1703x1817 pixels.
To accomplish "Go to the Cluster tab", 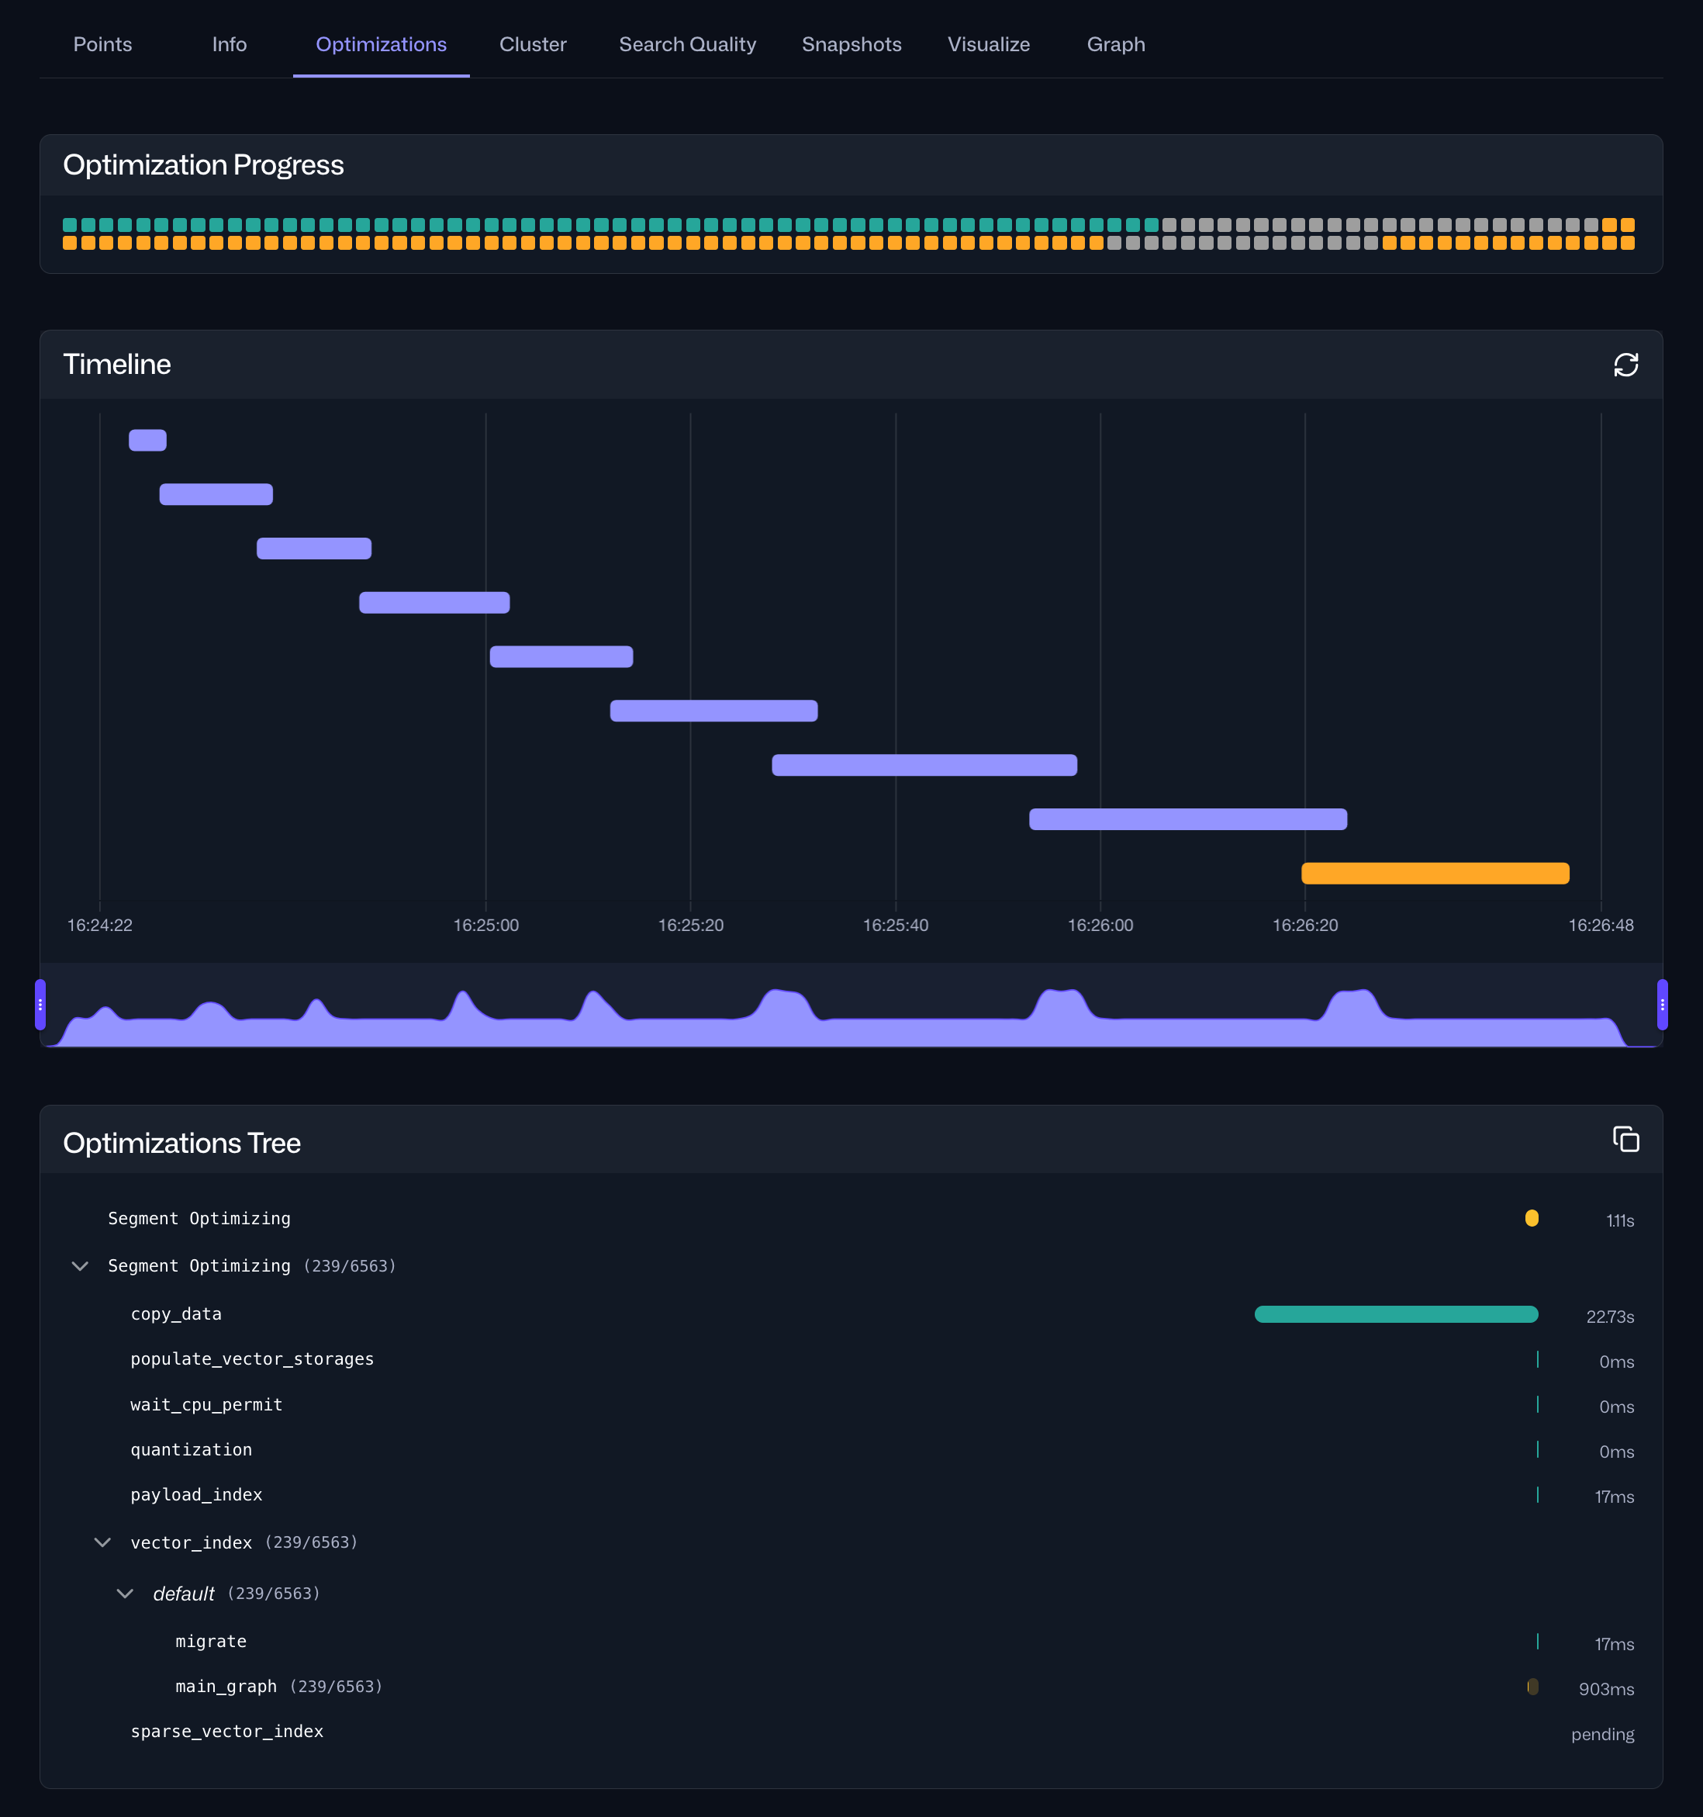I will [533, 44].
